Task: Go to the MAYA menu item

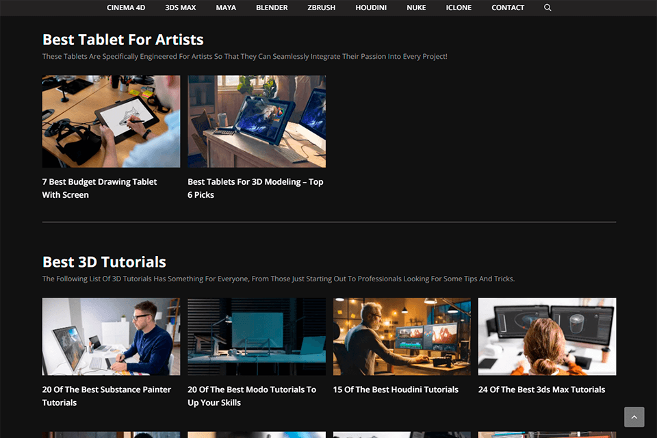Action: [226, 8]
